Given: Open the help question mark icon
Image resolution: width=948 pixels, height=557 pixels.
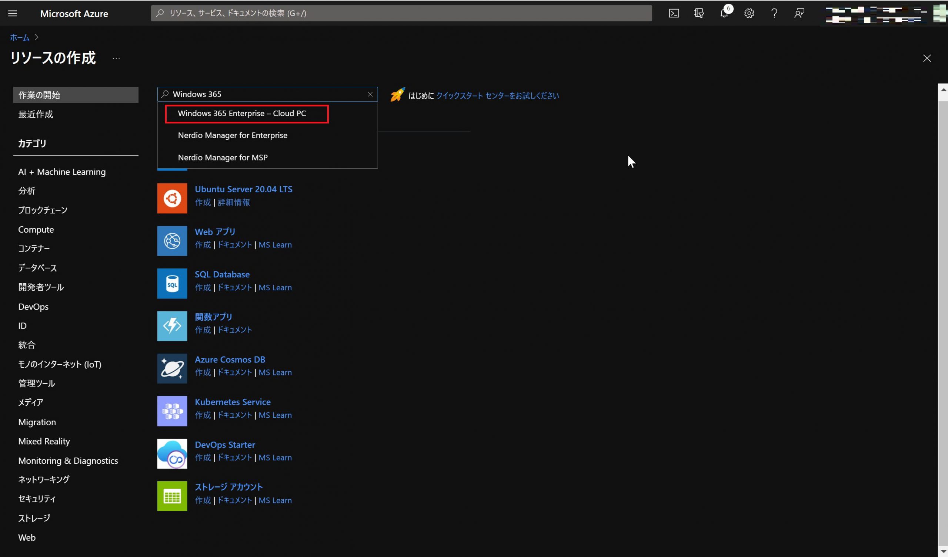Looking at the screenshot, I should coord(774,14).
